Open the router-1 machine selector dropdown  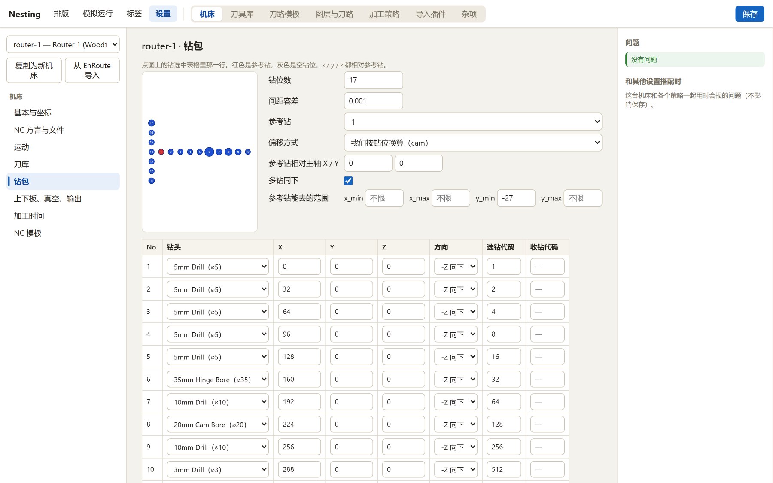[x=63, y=44]
